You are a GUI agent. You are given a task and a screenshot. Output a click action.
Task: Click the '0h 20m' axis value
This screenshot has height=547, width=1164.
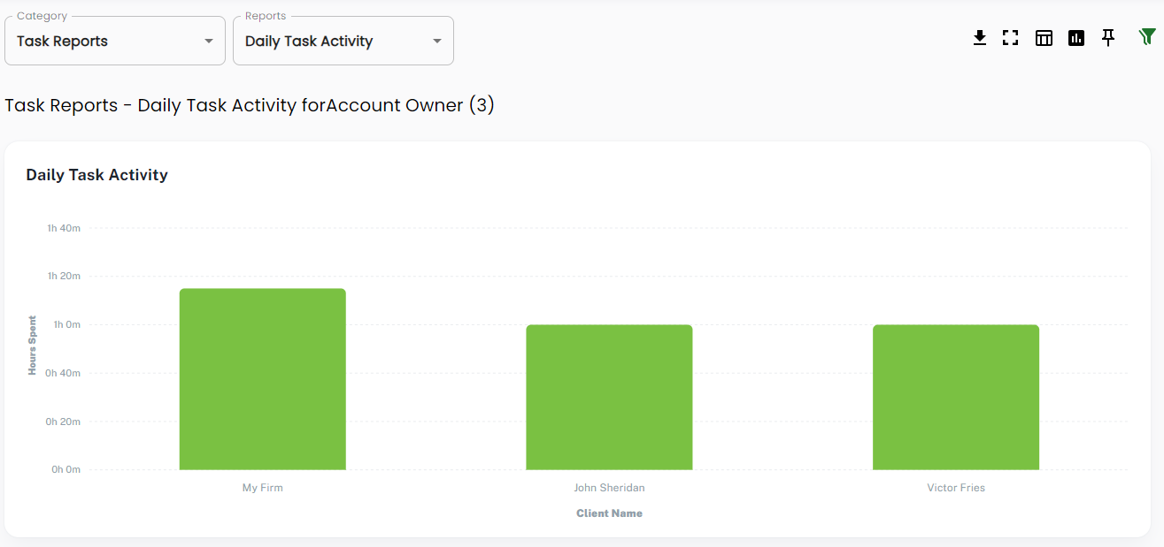tap(64, 422)
